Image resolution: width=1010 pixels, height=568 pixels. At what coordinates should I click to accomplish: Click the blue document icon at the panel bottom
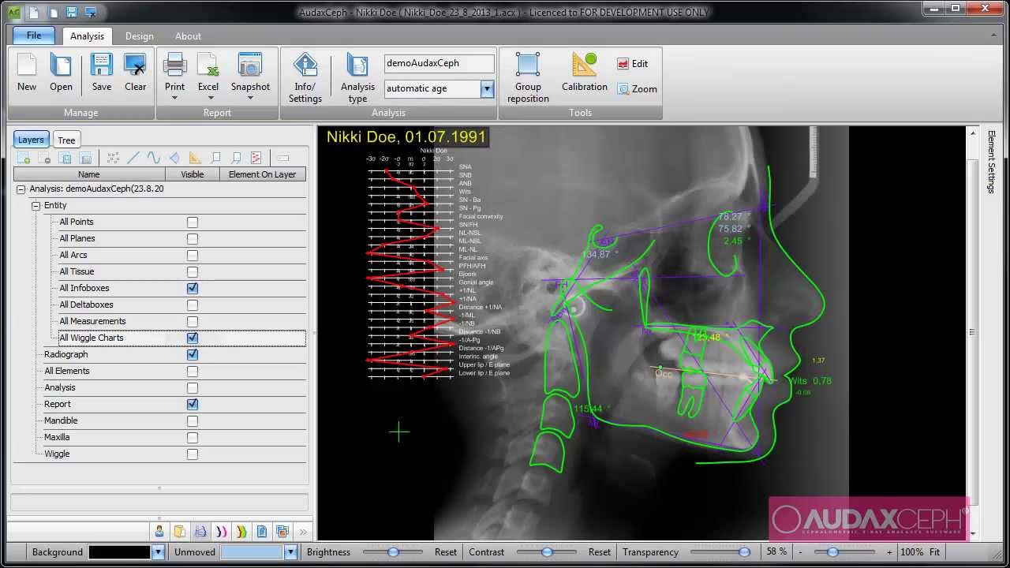pos(262,532)
